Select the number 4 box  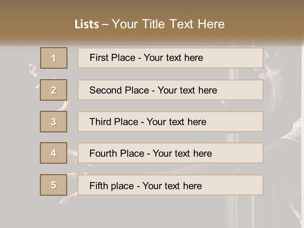click(x=54, y=153)
